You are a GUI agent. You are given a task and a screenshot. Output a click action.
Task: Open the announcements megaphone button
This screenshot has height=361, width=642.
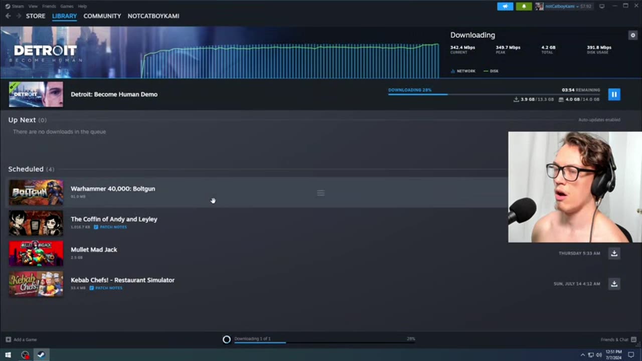(x=505, y=7)
